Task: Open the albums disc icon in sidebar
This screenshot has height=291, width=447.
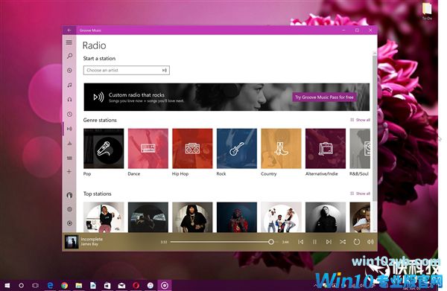Action: pos(69,70)
